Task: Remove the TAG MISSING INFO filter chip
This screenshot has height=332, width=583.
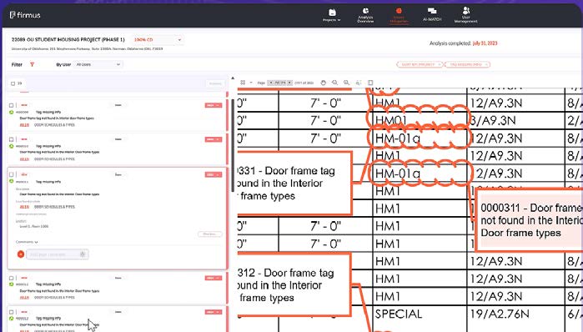Action: coord(486,65)
